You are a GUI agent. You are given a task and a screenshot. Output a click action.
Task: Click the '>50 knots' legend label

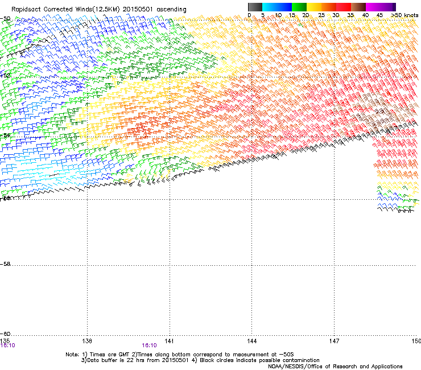click(x=405, y=15)
